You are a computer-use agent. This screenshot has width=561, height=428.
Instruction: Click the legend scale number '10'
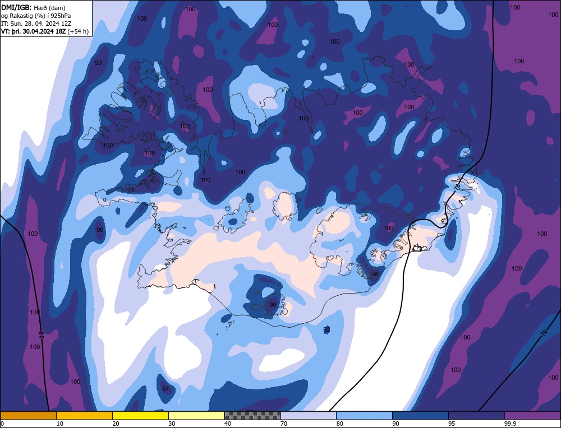click(x=60, y=424)
